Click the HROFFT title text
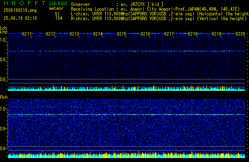 (25, 3)
